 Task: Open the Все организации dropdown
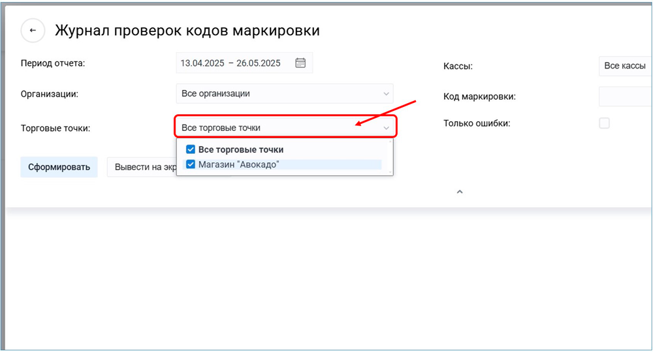pos(284,94)
